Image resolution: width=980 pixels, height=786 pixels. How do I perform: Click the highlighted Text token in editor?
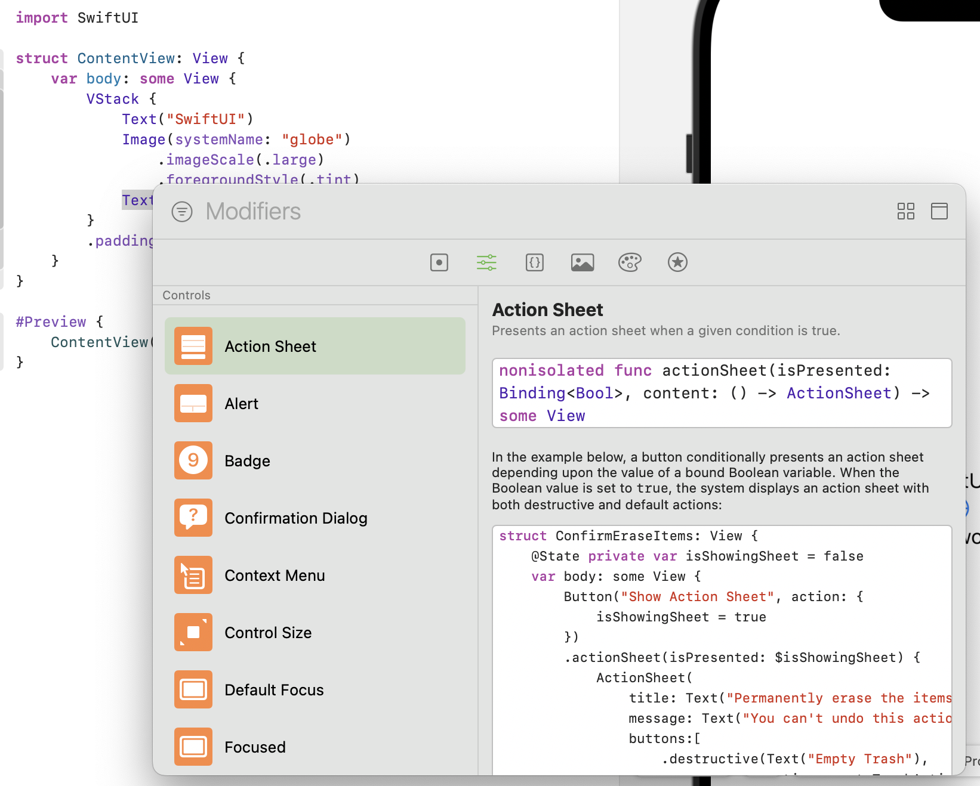click(x=138, y=200)
